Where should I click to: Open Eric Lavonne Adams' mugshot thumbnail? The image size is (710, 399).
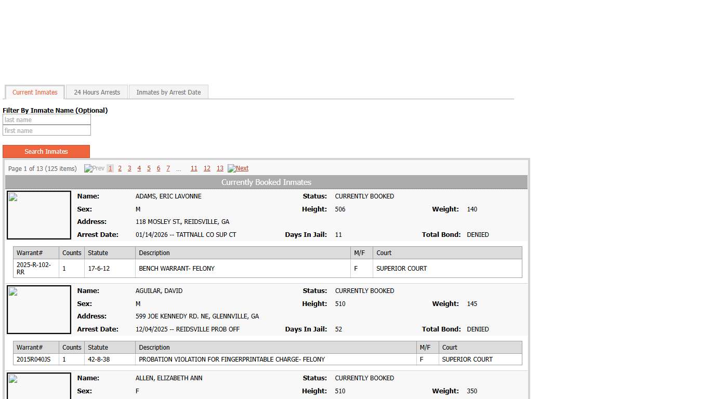(x=39, y=215)
